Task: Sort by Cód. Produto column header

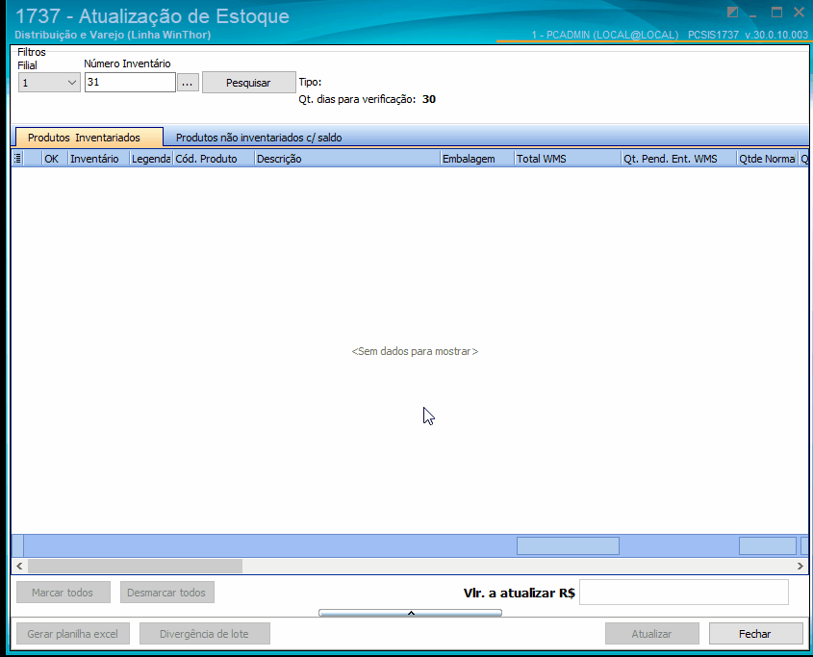Action: click(x=214, y=159)
